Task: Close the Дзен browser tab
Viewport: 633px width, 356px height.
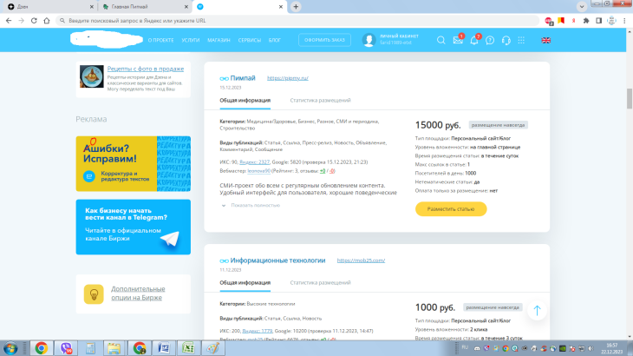Action: [92, 7]
